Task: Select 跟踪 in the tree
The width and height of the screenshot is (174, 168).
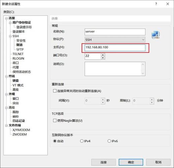Action: pos(15,112)
